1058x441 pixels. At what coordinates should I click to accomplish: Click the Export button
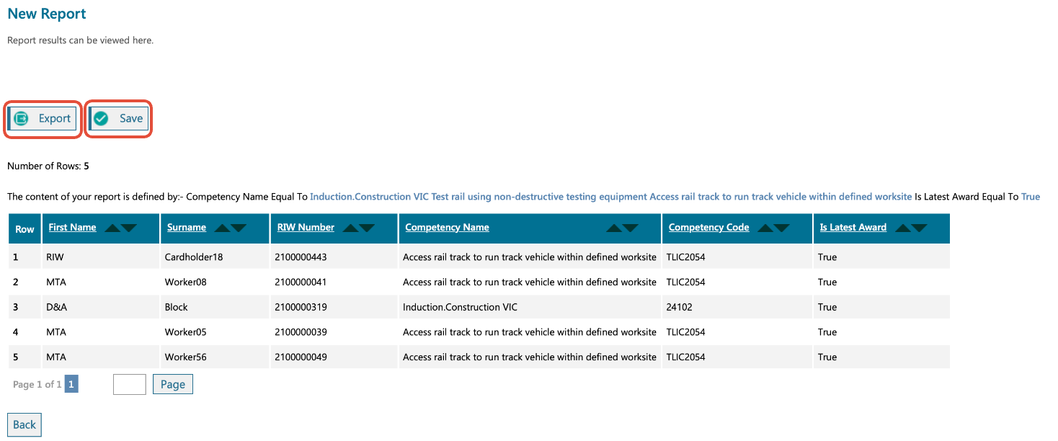[x=43, y=119]
